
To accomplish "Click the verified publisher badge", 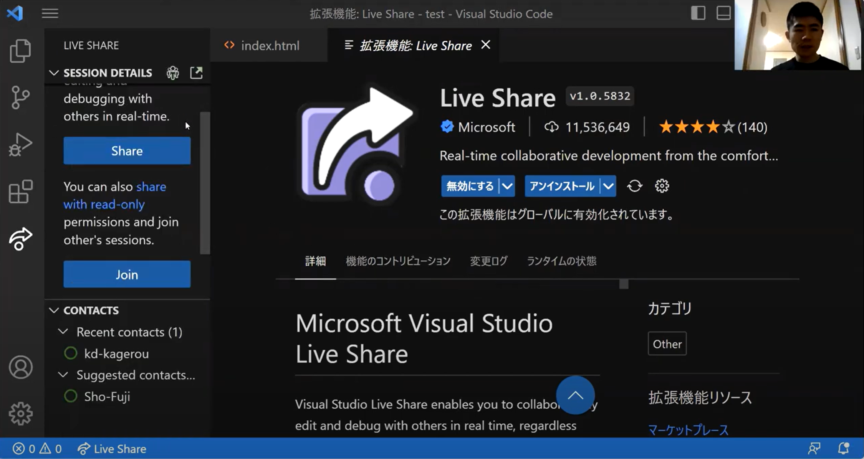I will [447, 126].
